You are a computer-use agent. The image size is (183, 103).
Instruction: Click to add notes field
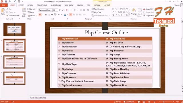click(x=38, y=98)
